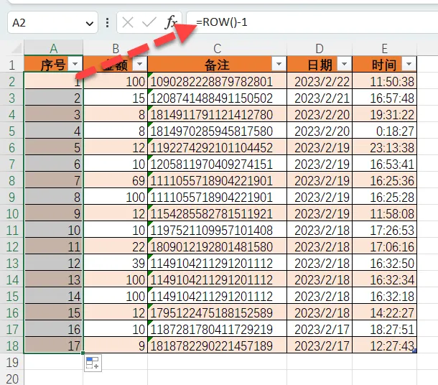This screenshot has height=385, width=438.
Task: Click serial number cell 10 in column A
Action: click(x=54, y=230)
